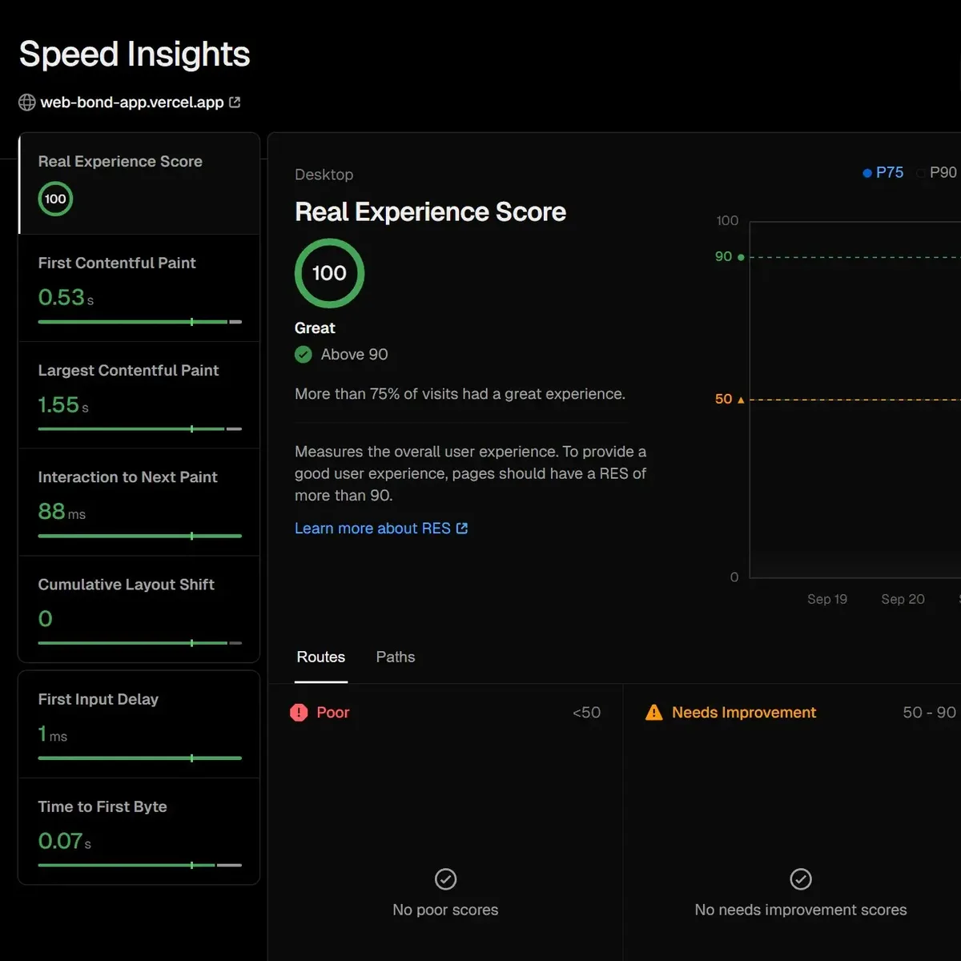Select the First Contentful Paint metric card
Image resolution: width=961 pixels, height=961 pixels.
coord(139,288)
